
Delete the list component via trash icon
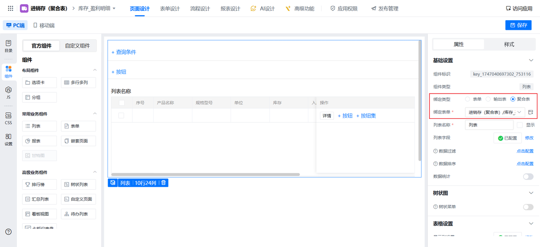point(164,183)
